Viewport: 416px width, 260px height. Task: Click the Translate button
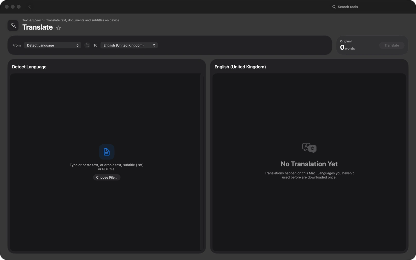pos(392,45)
